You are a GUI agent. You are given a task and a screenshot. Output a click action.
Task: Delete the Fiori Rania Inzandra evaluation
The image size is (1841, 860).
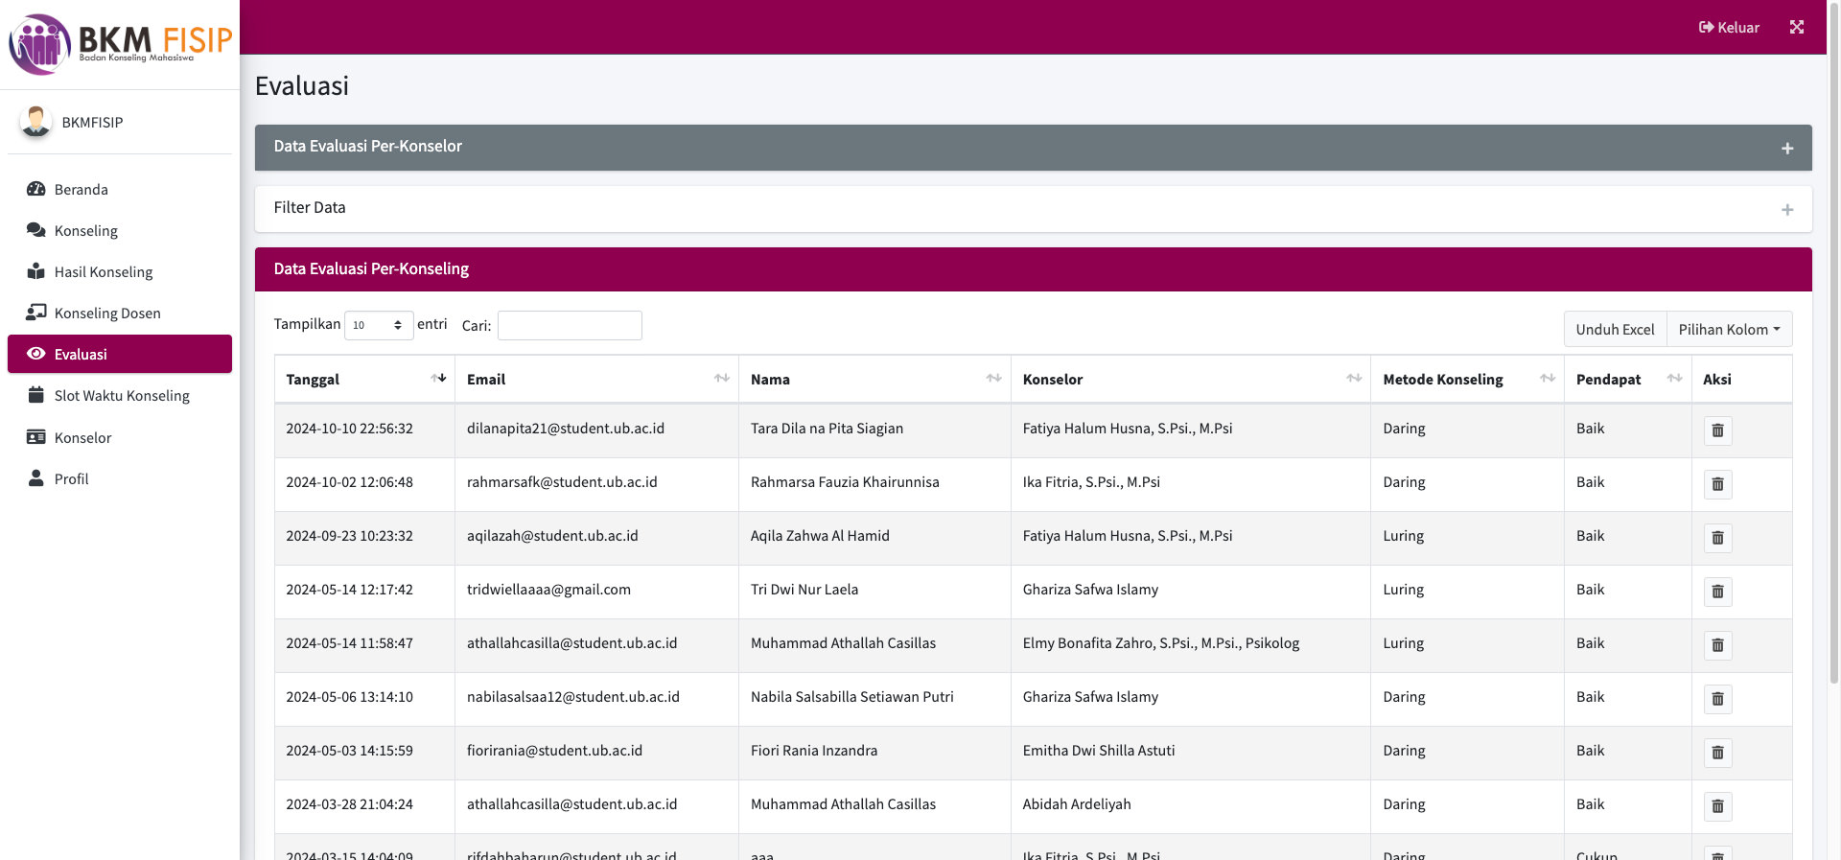coord(1717,753)
